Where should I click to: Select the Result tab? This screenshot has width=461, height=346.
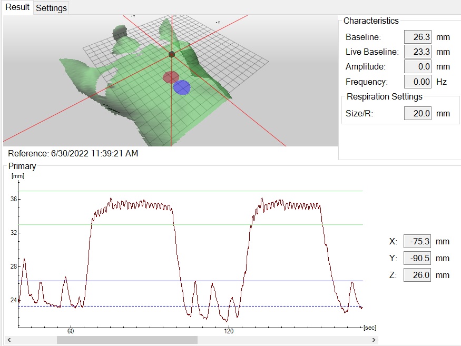[x=17, y=7]
